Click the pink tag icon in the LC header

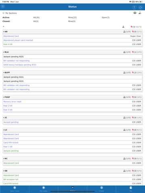click(133, 130)
